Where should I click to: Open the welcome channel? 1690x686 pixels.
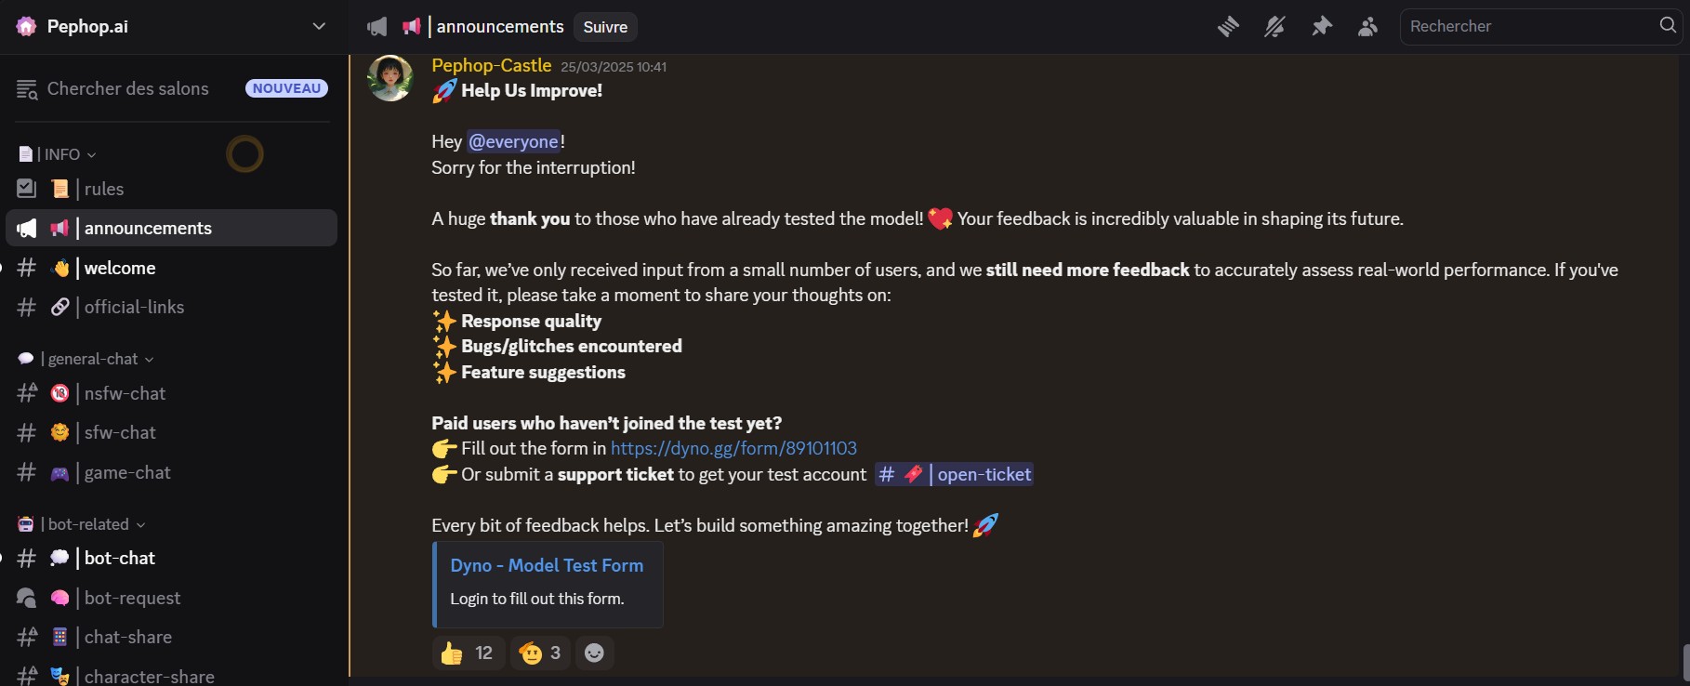119,268
